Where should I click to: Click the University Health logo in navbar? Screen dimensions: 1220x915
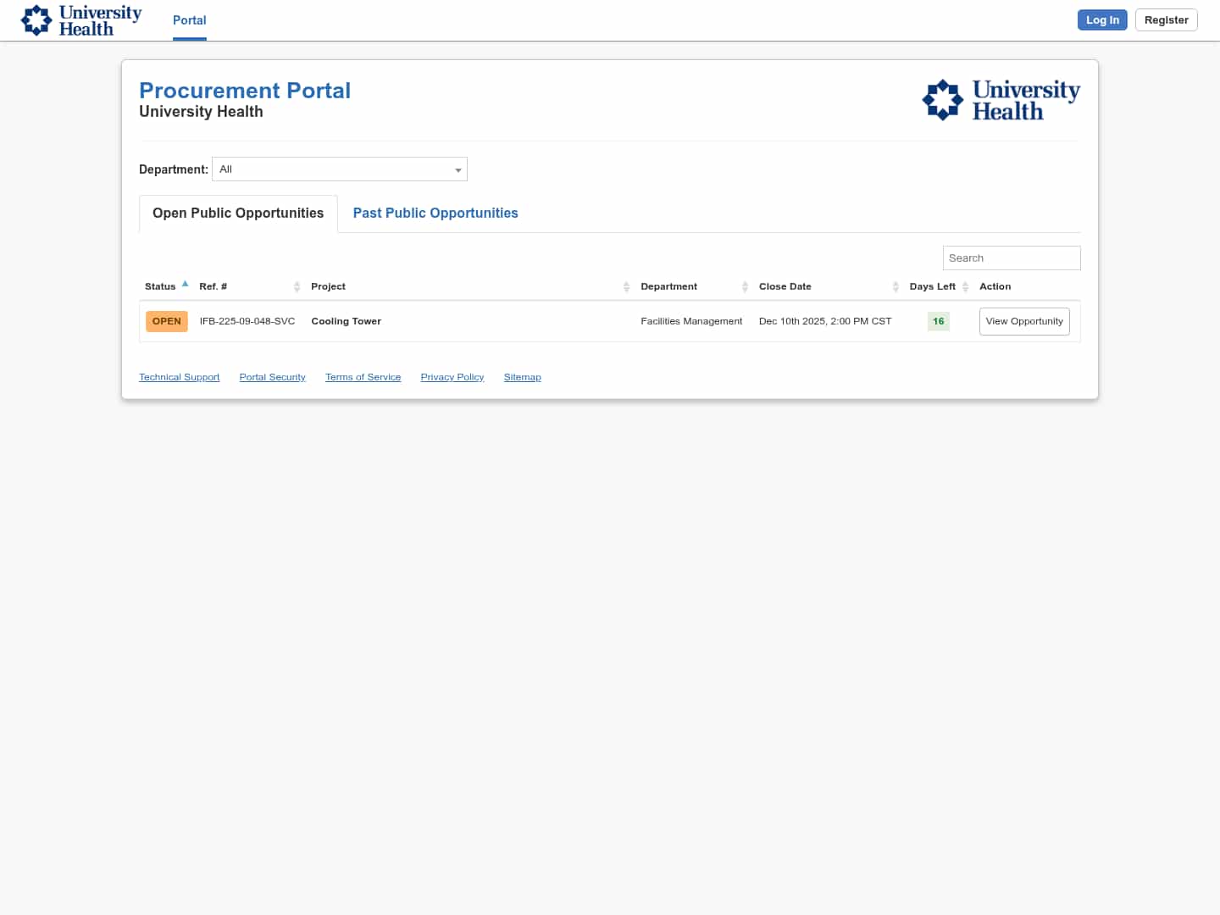tap(80, 19)
